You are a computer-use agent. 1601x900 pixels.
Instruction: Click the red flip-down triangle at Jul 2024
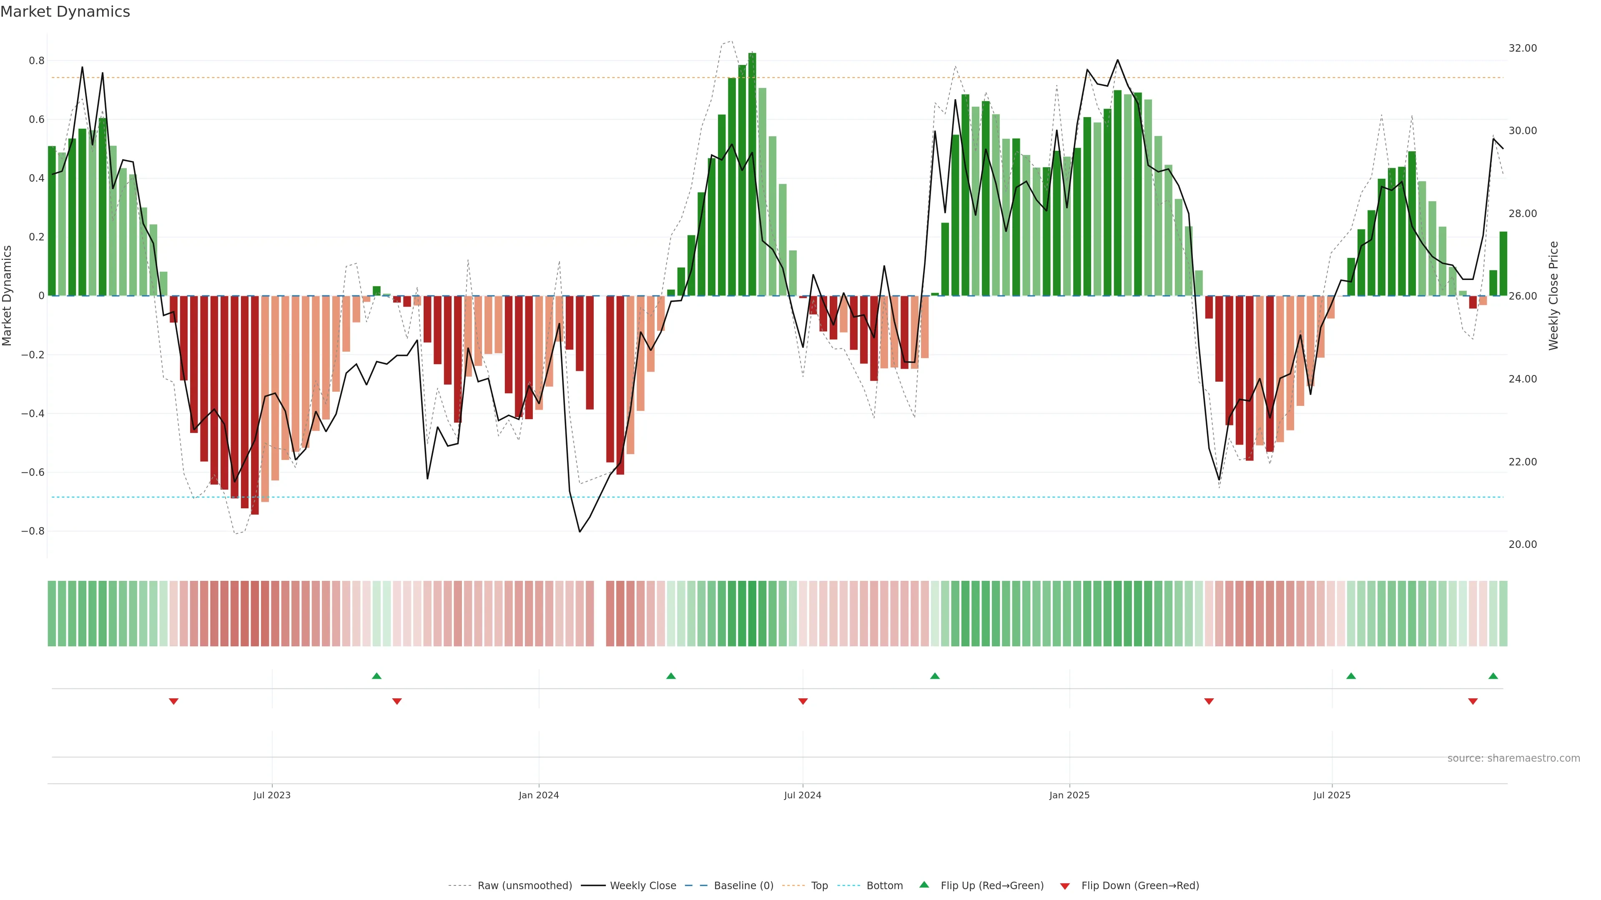[x=803, y=701]
